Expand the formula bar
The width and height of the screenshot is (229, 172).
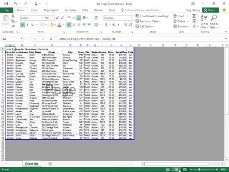(x=226, y=39)
